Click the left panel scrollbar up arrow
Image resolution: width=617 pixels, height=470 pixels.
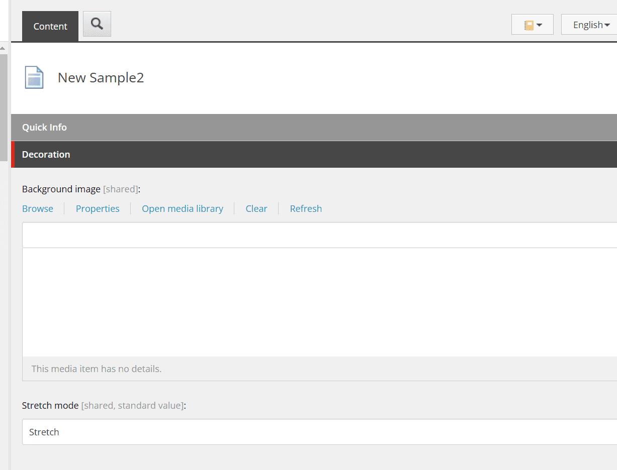pos(3,49)
